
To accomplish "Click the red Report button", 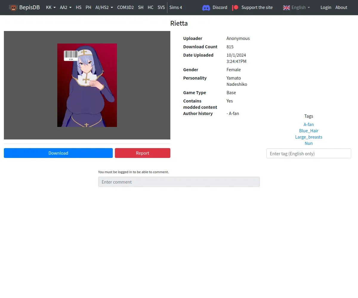I will point(143,153).
